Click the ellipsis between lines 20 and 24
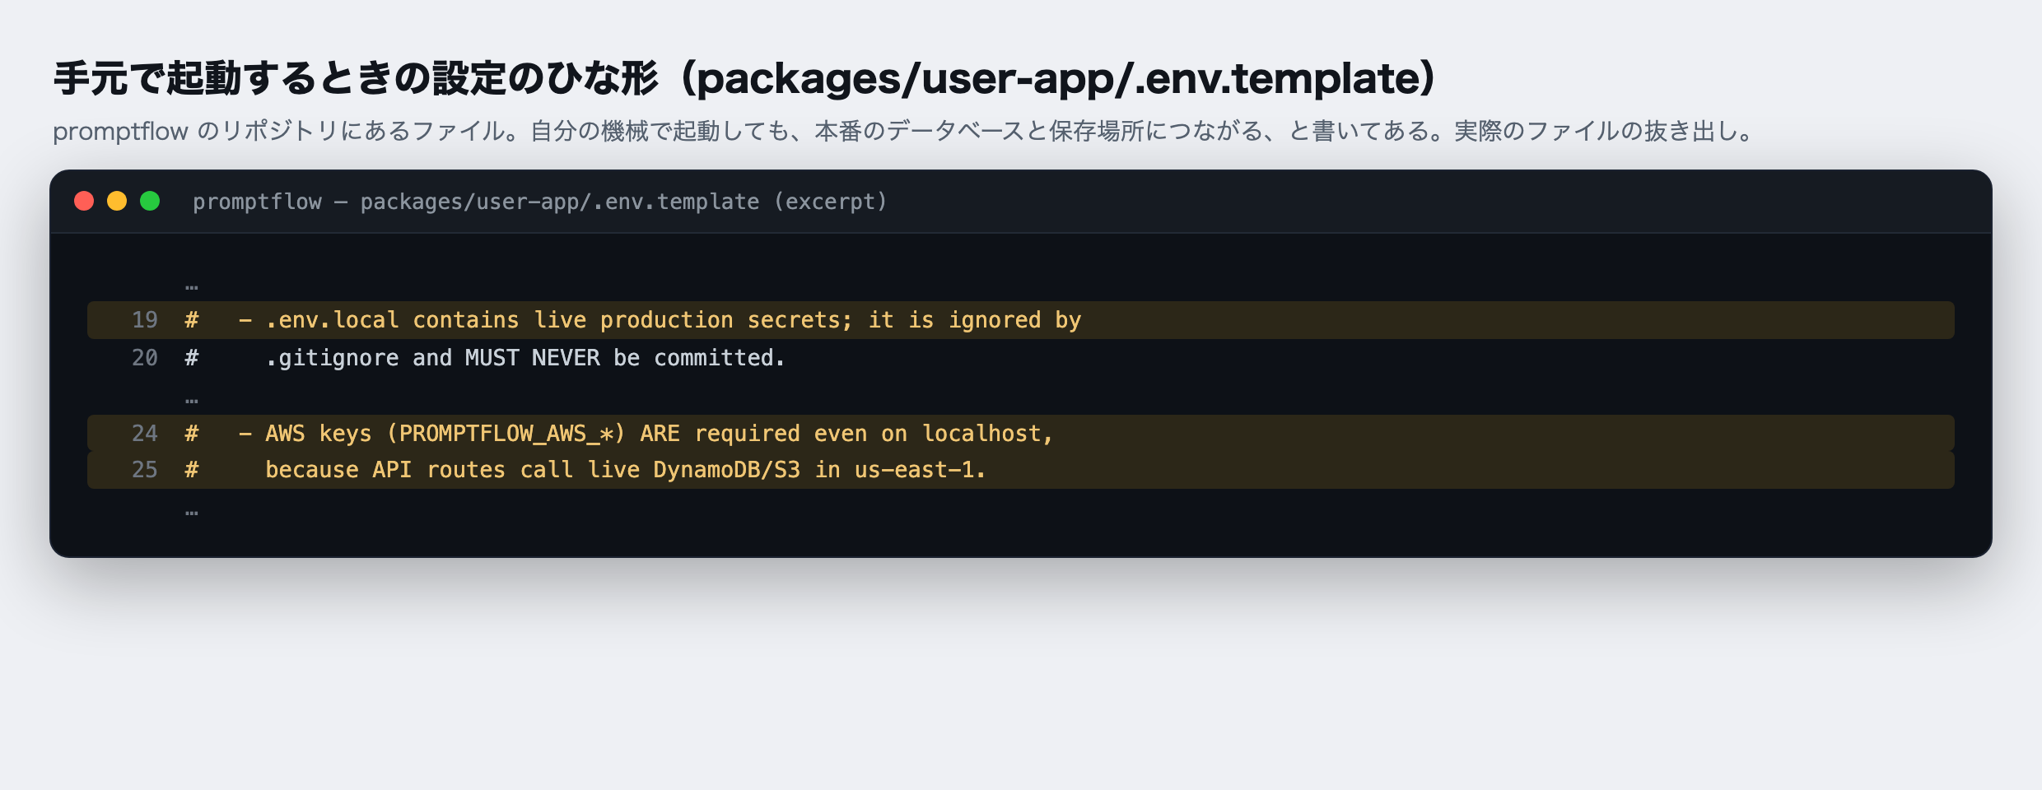Viewport: 2042px width, 790px height. click(192, 401)
